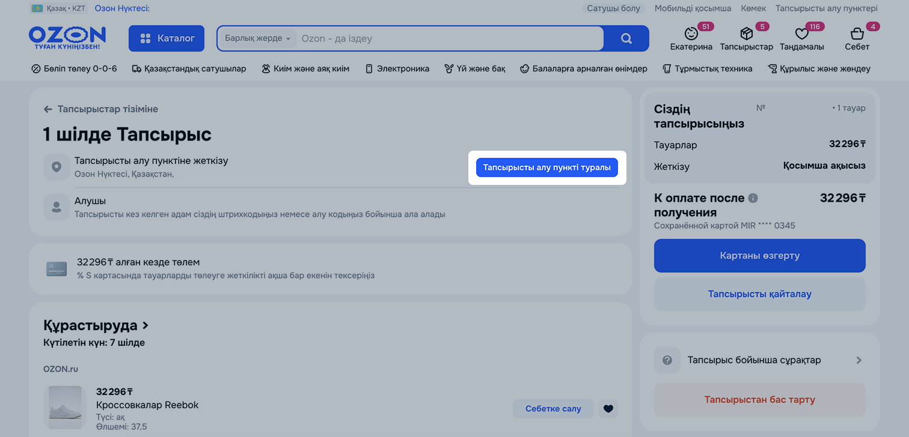
Task: Select Үй және бақ category
Action: pos(475,68)
